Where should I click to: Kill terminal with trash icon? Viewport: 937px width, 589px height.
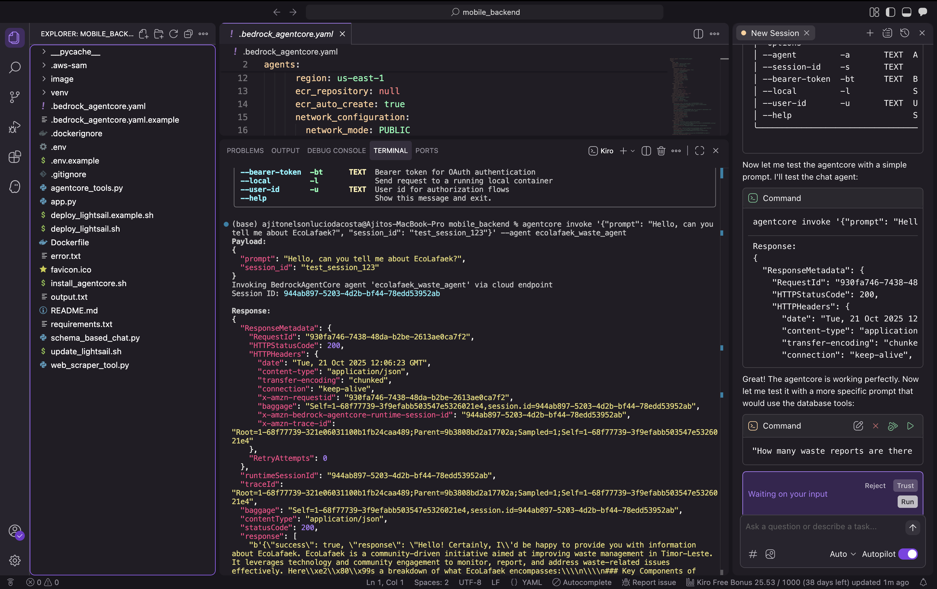(x=661, y=151)
